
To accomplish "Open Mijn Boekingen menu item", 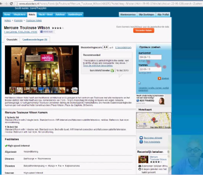I will point(146,15).
